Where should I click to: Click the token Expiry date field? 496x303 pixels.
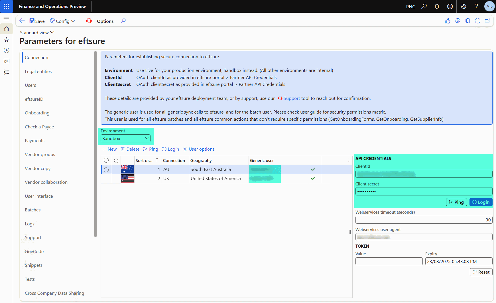coord(459,261)
